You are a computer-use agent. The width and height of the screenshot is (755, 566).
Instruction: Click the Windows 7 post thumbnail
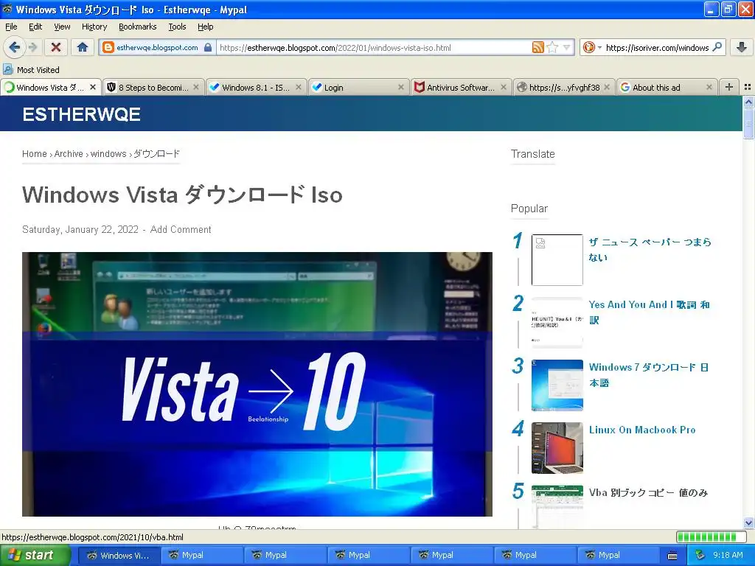tap(557, 385)
